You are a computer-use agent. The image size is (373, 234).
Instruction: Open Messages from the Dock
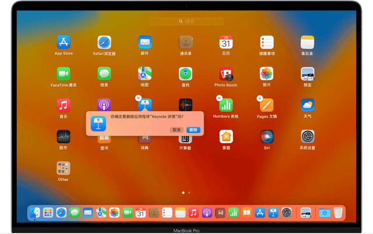(x=75, y=212)
